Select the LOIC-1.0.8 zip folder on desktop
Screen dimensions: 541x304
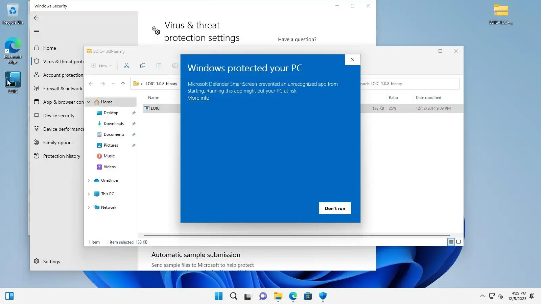(x=501, y=14)
